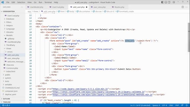Click errors count icon in status bar
The width and height of the screenshot is (190, 107).
tap(3, 105)
